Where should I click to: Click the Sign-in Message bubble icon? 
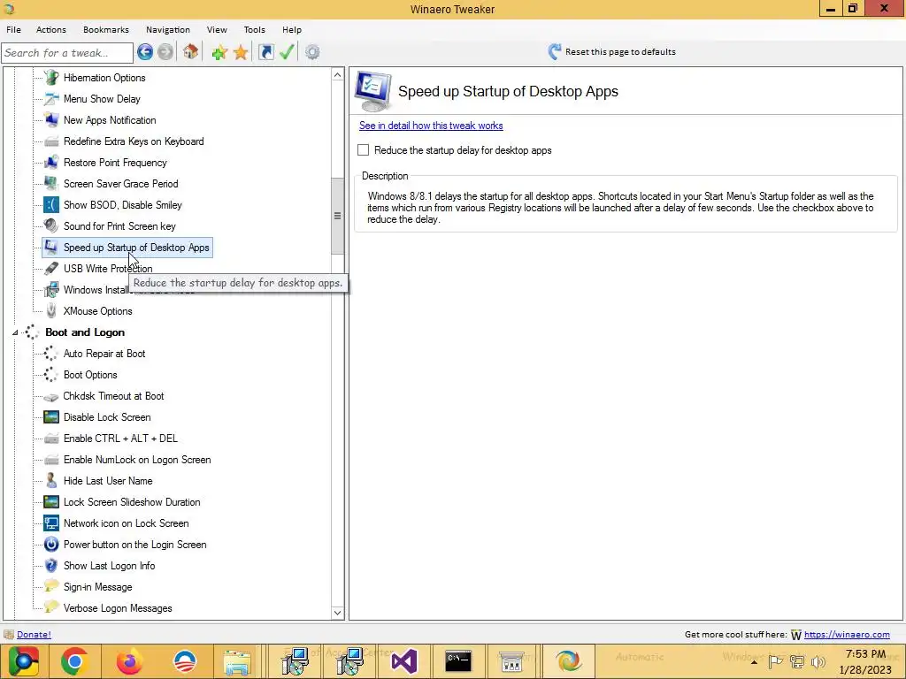(51, 586)
